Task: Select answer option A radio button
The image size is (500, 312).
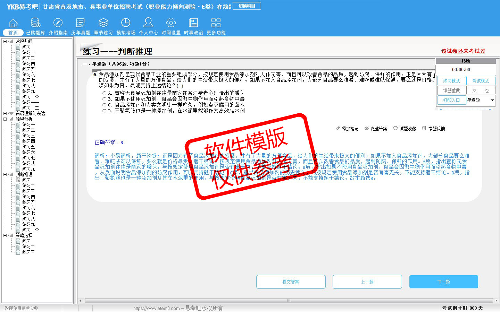Action: coord(104,93)
